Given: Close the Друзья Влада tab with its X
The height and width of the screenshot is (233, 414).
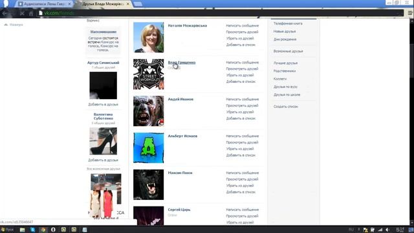Looking at the screenshot, I should pos(128,4).
